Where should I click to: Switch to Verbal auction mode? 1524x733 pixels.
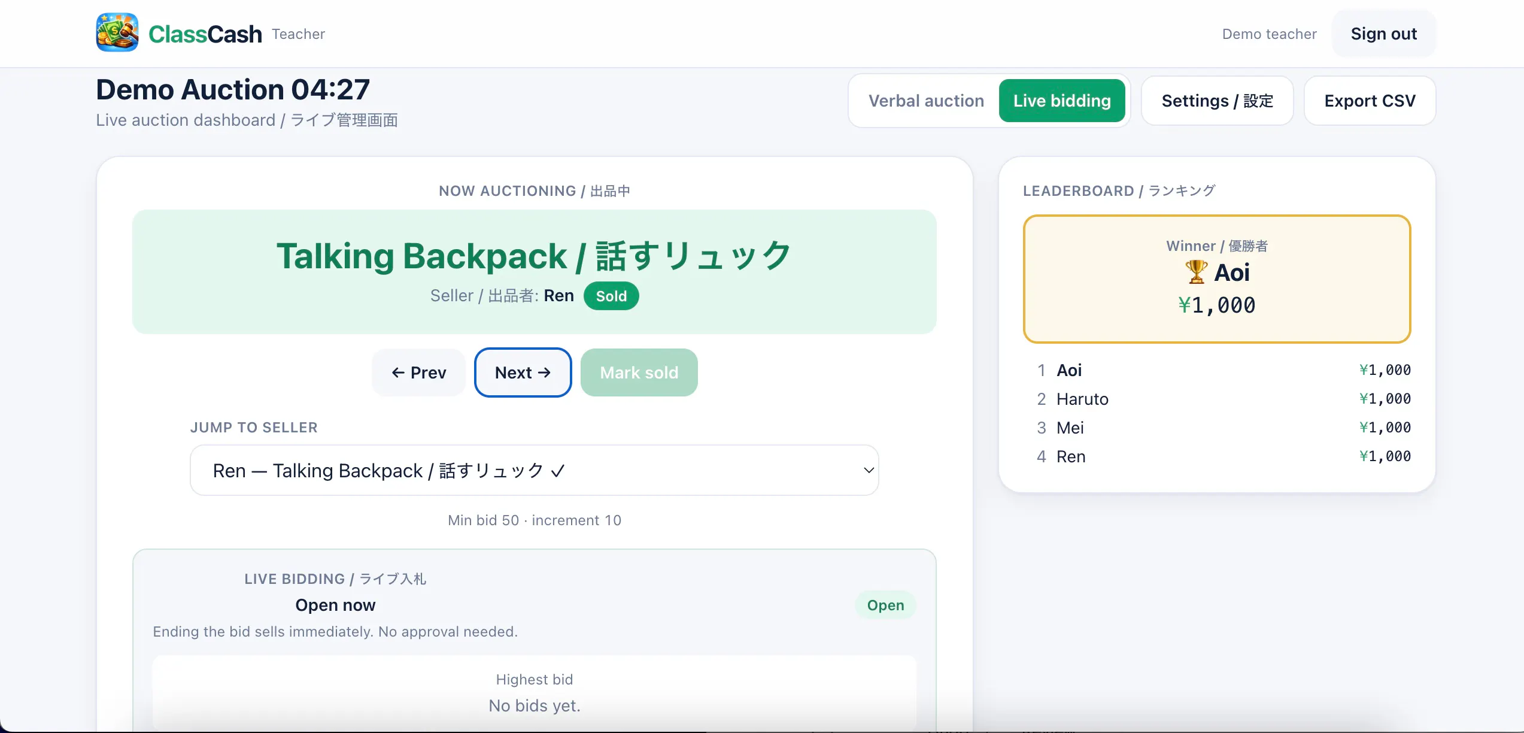click(926, 101)
